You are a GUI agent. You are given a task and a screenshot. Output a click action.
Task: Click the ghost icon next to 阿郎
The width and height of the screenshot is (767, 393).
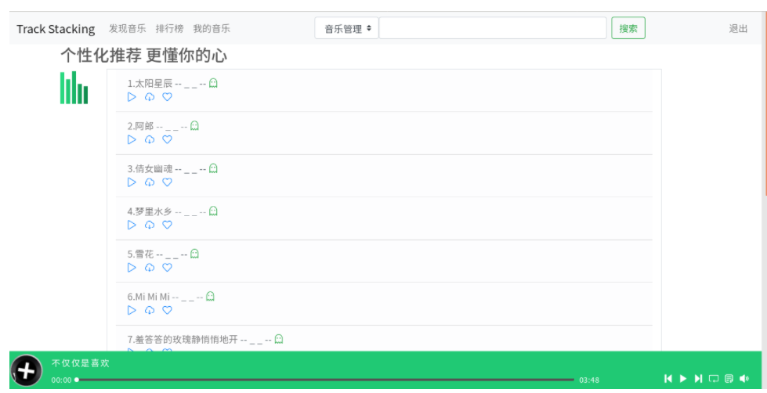tap(194, 125)
